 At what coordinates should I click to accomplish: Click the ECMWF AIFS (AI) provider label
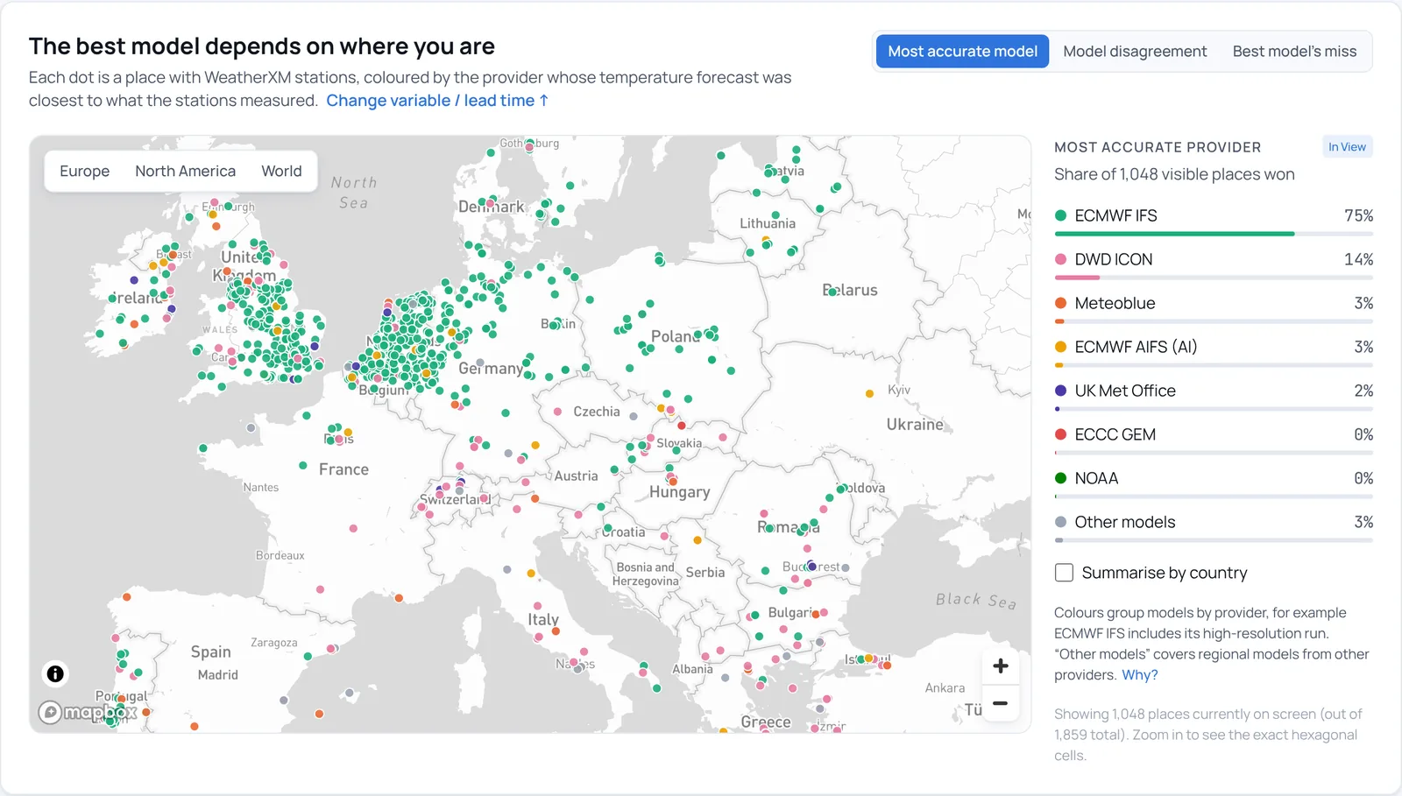point(1136,347)
